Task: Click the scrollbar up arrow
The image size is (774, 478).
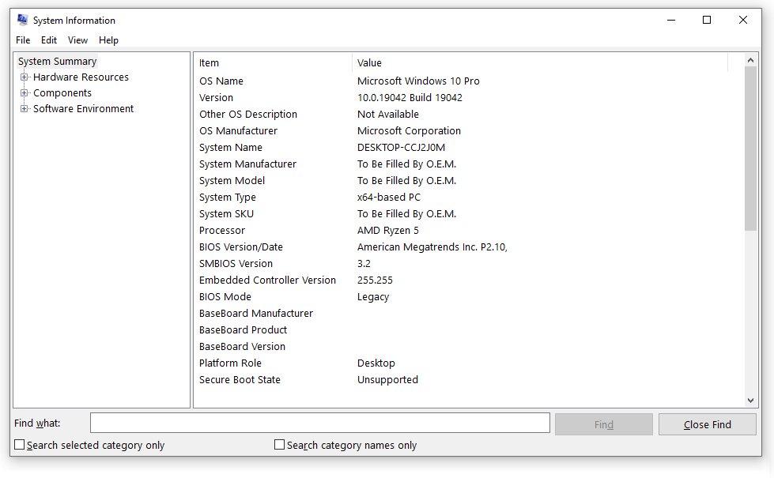Action: pyautogui.click(x=750, y=60)
